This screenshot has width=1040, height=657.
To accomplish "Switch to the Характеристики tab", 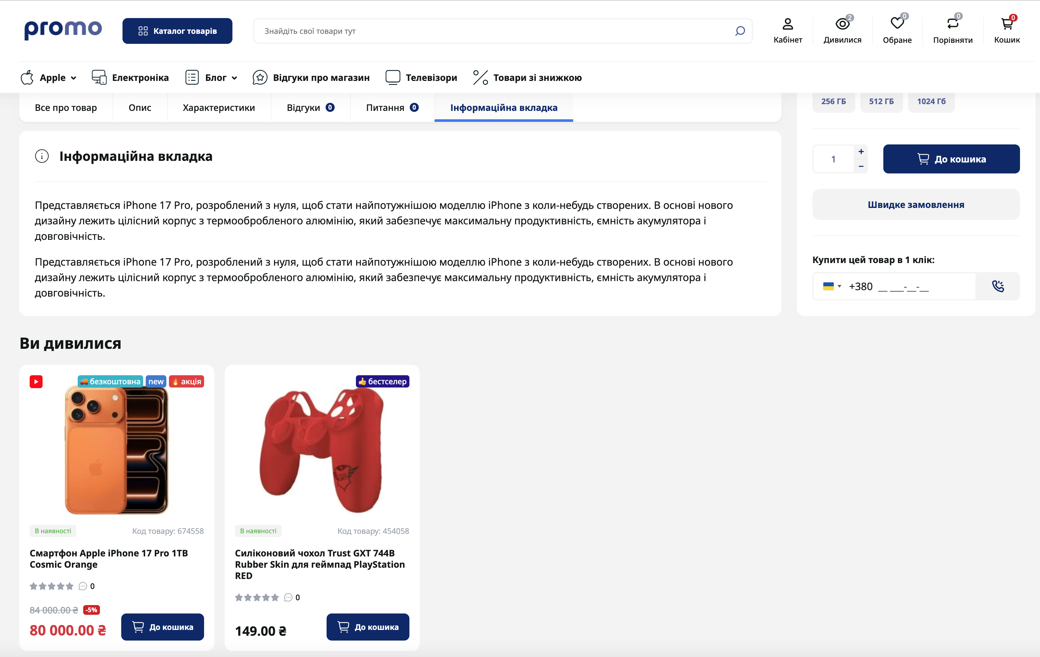I will [x=219, y=108].
